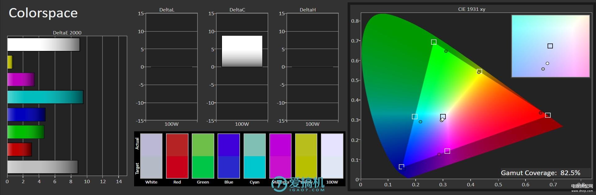This screenshot has width=596, height=195.
Task: Click the cyan DeltaE 2000 bar
Action: 45,97
